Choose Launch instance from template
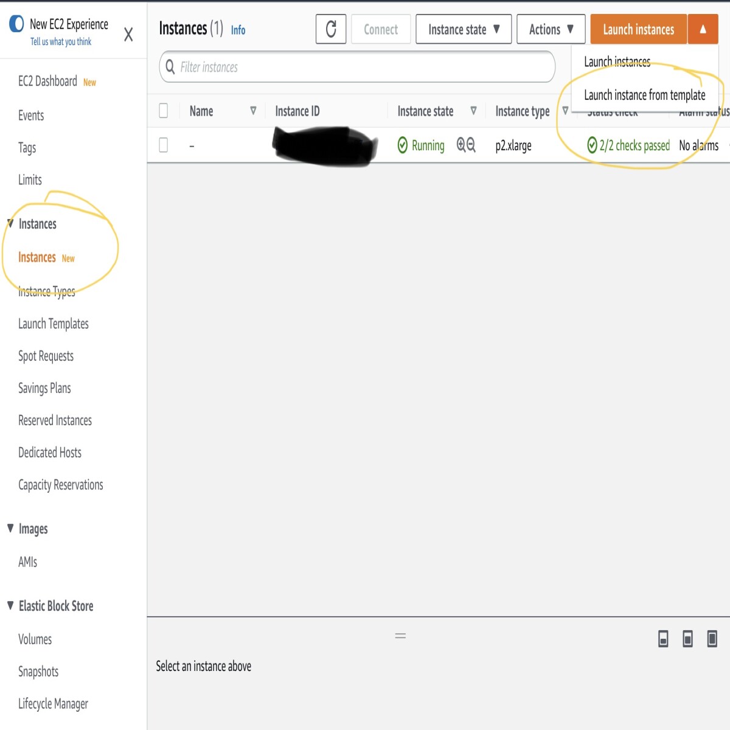The width and height of the screenshot is (730, 730). point(645,95)
